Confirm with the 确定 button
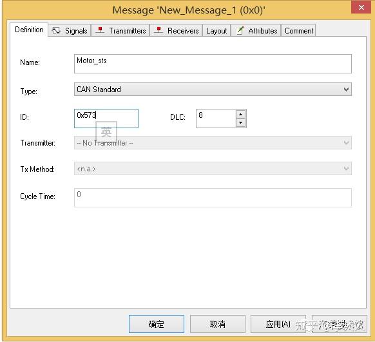Screen dimensions: 375x342 157,324
